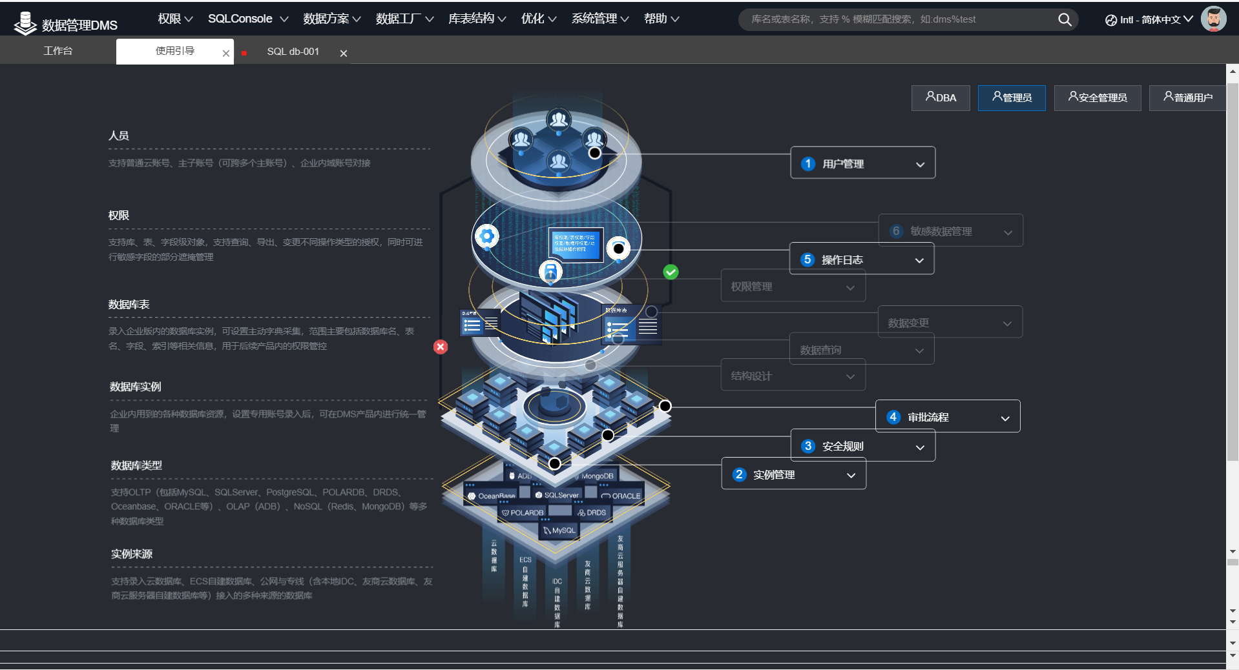The width and height of the screenshot is (1239, 670).
Task: Click the gear settings icon in diagram
Action: 487,236
